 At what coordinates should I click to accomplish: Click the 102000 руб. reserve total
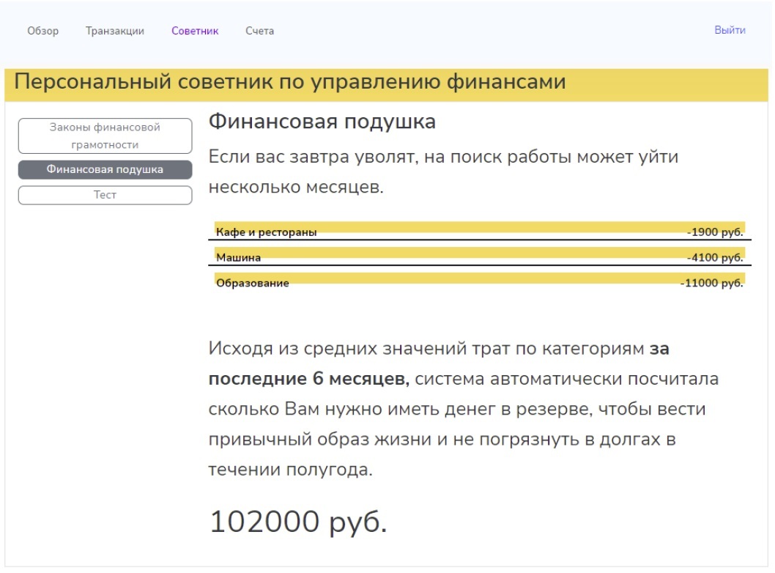[298, 522]
